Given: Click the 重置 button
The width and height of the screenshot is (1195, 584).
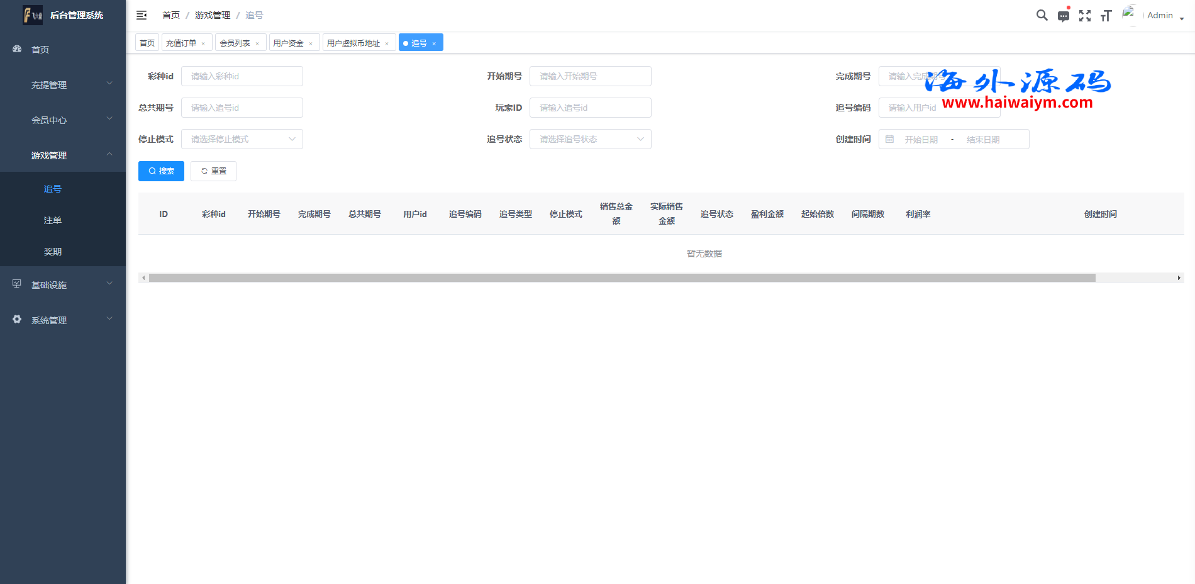Looking at the screenshot, I should [213, 171].
